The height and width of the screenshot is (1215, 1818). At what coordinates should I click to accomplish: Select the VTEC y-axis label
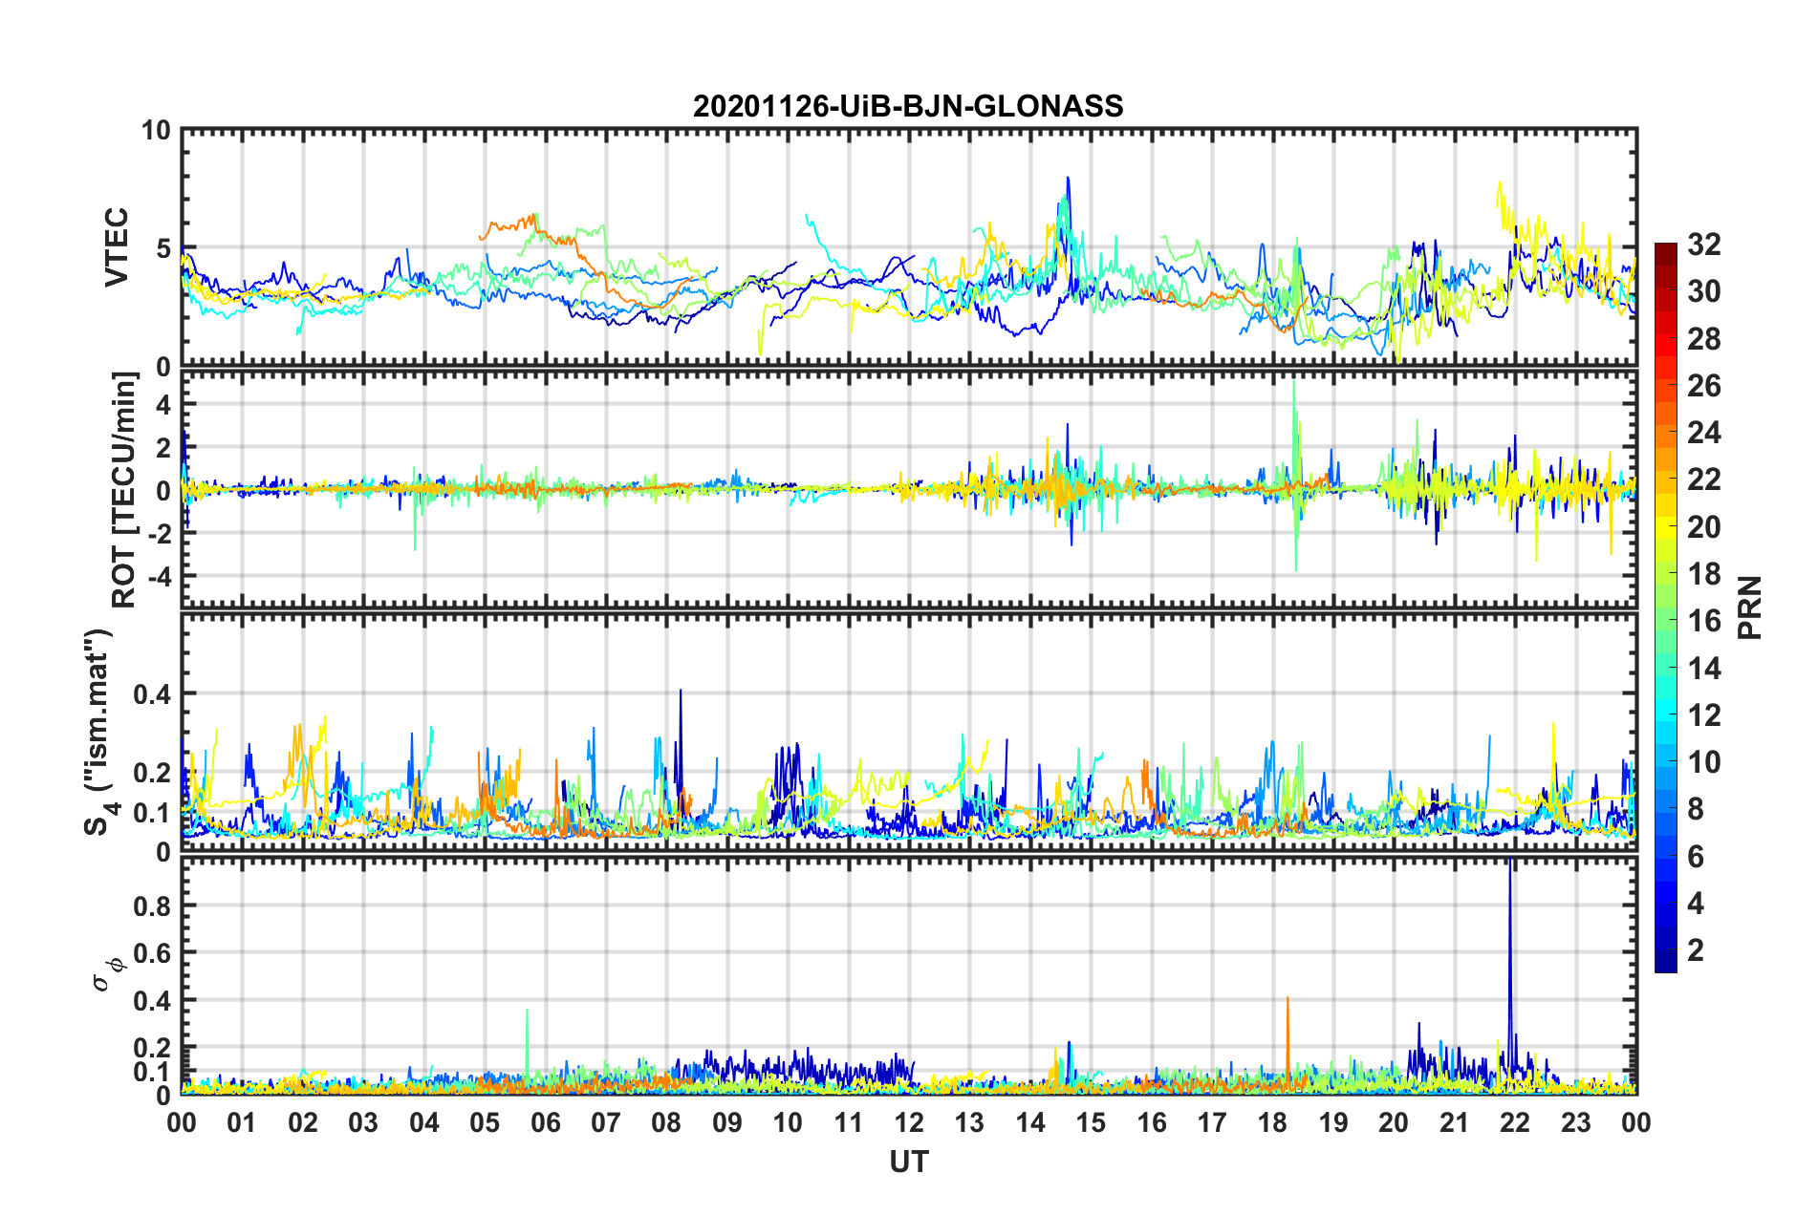(117, 247)
